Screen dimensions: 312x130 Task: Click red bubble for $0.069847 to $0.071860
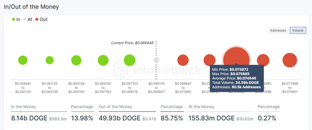tap(183, 60)
